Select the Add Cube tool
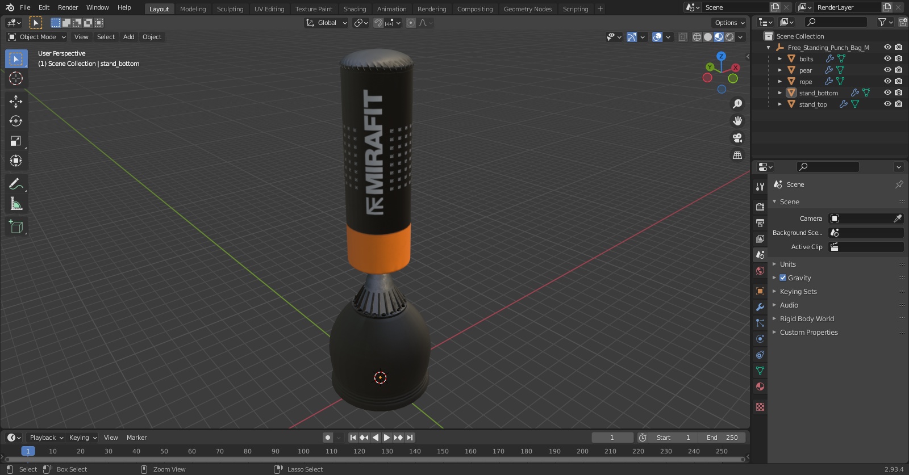909x475 pixels. 16,227
